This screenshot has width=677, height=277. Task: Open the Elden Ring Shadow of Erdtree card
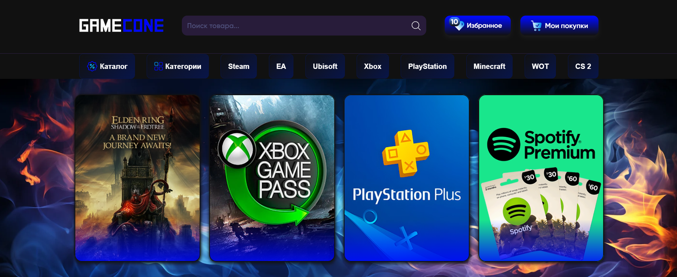[137, 178]
